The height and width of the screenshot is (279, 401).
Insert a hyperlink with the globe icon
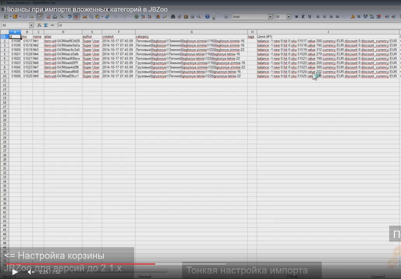point(137,17)
